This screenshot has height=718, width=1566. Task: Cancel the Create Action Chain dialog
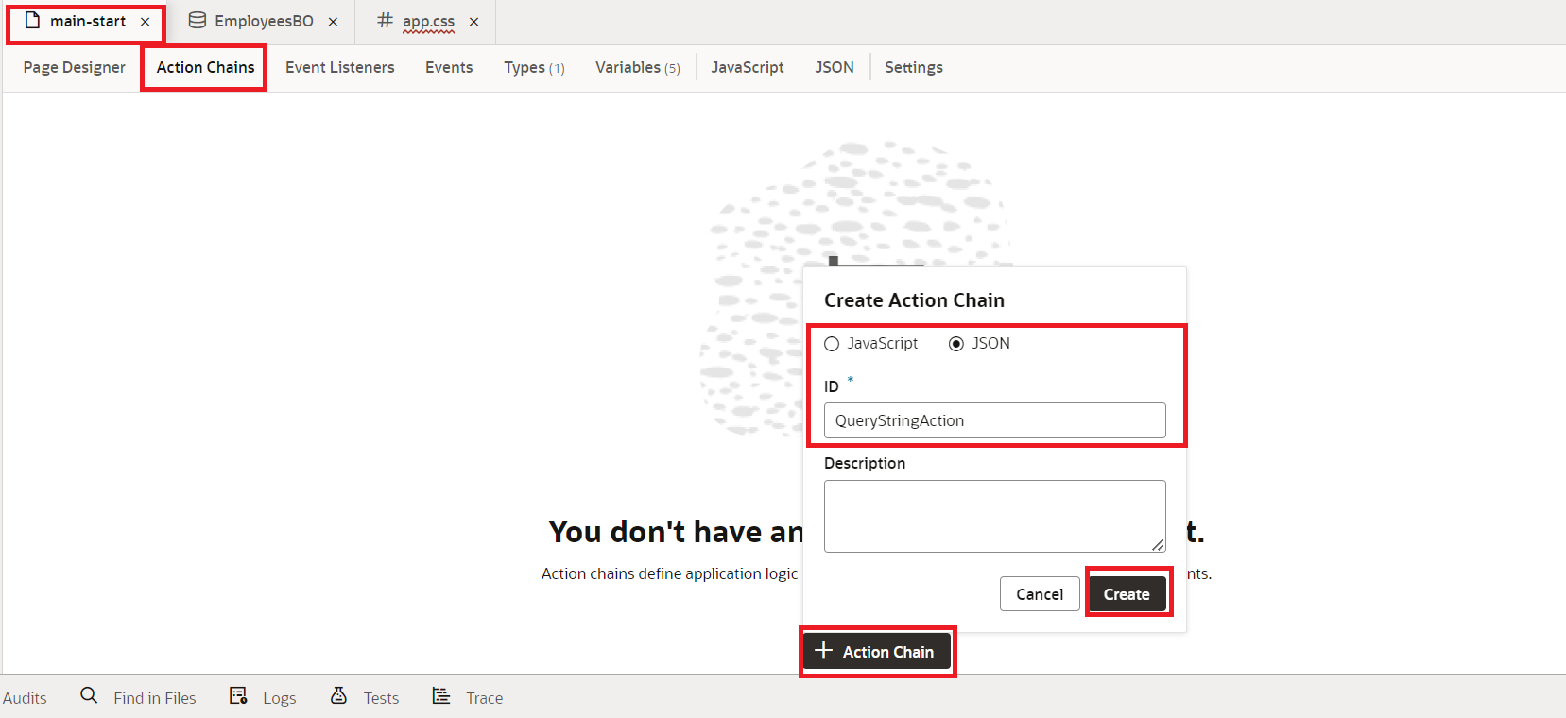tap(1039, 594)
